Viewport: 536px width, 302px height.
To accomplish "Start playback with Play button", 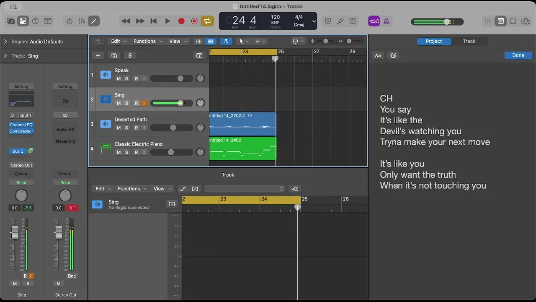I will click(x=167, y=21).
